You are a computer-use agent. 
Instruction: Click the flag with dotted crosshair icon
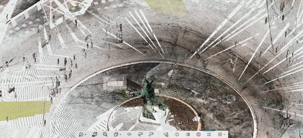151,134
